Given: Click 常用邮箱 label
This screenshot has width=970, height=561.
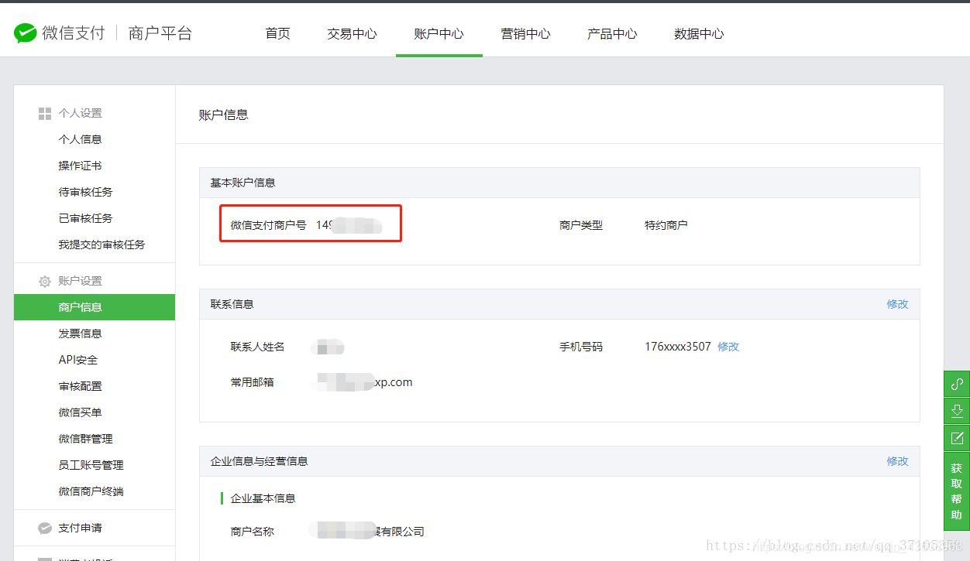Looking at the screenshot, I should pos(253,382).
